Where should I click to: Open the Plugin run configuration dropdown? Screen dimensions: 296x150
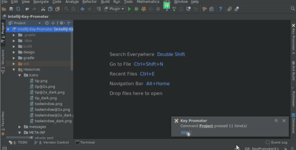[x=114, y=9]
